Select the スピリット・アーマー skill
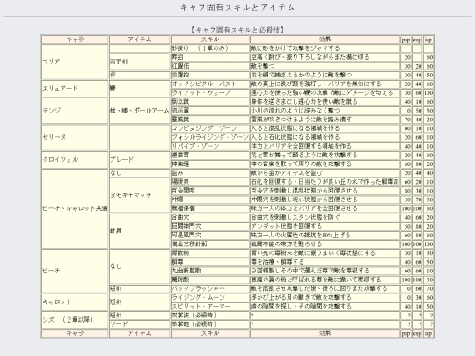Image resolution: width=475 pixels, height=356 pixels. click(210, 307)
